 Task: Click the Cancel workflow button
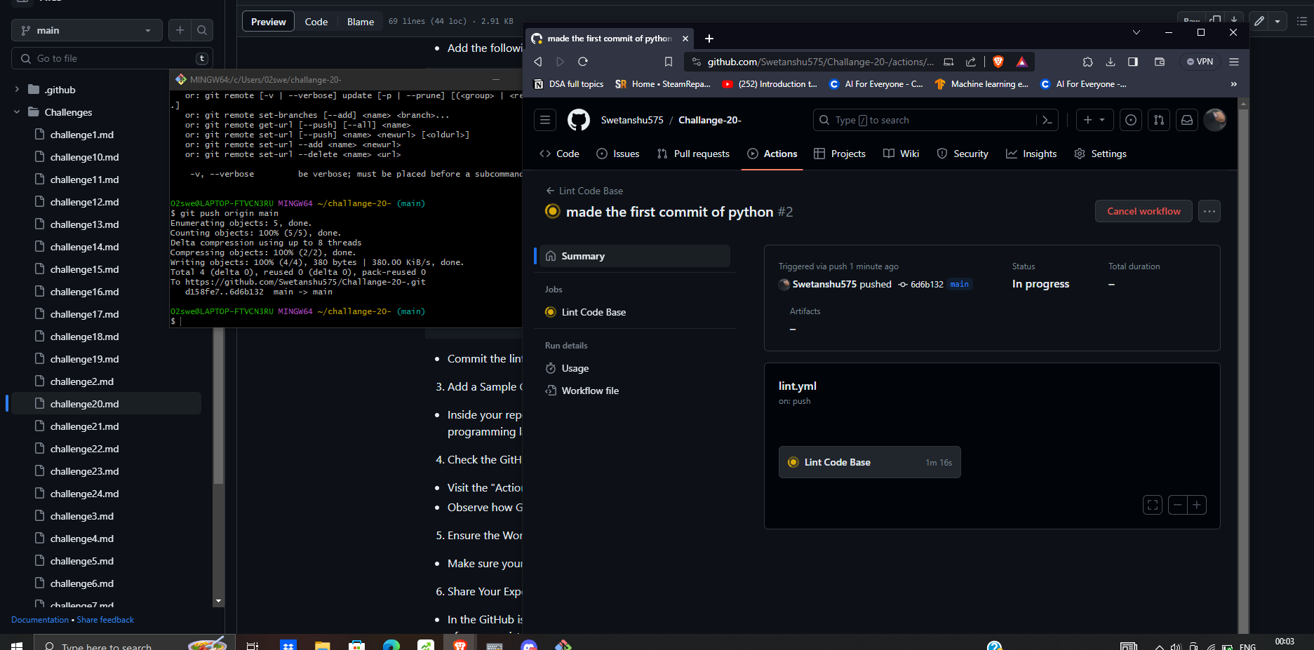tap(1143, 211)
